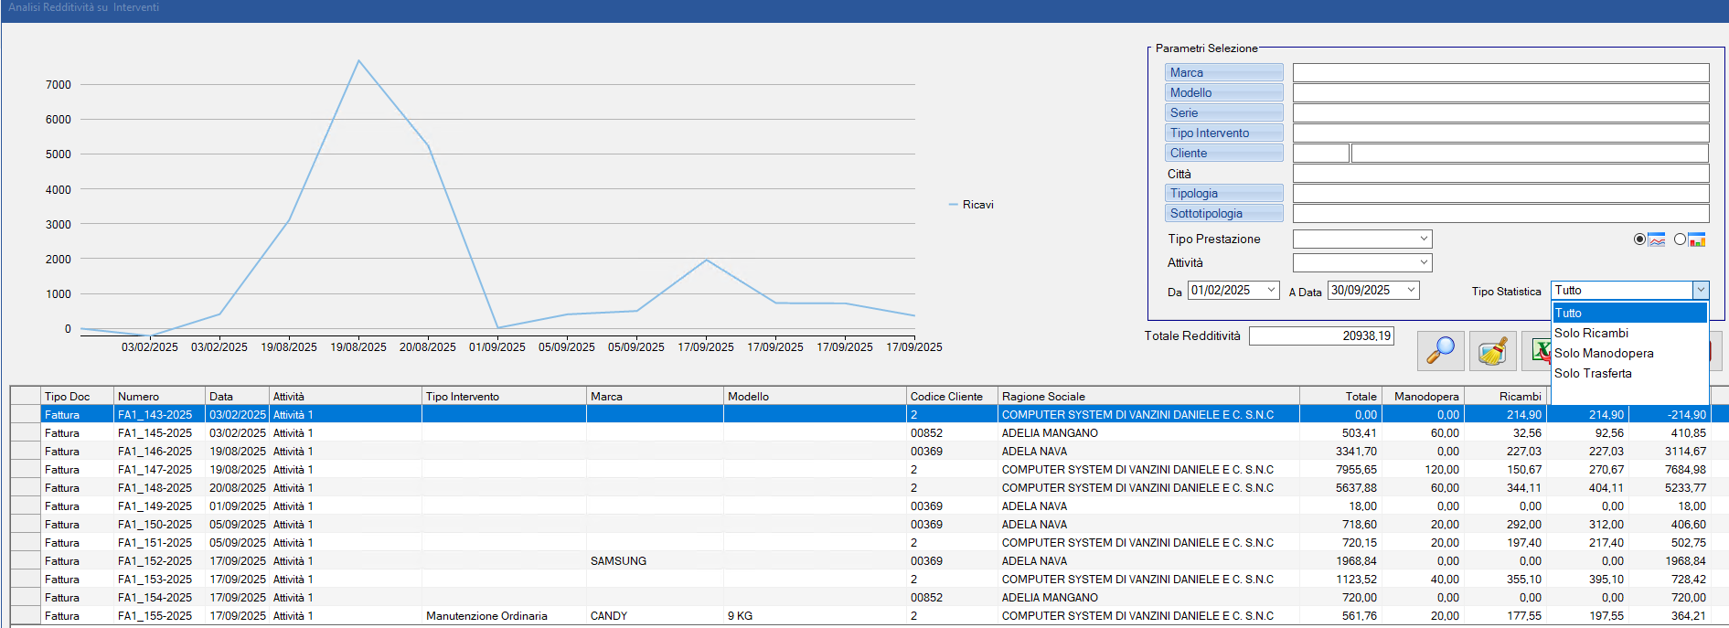Select the bar chart radio button
This screenshot has height=628, width=1729.
1680,239
